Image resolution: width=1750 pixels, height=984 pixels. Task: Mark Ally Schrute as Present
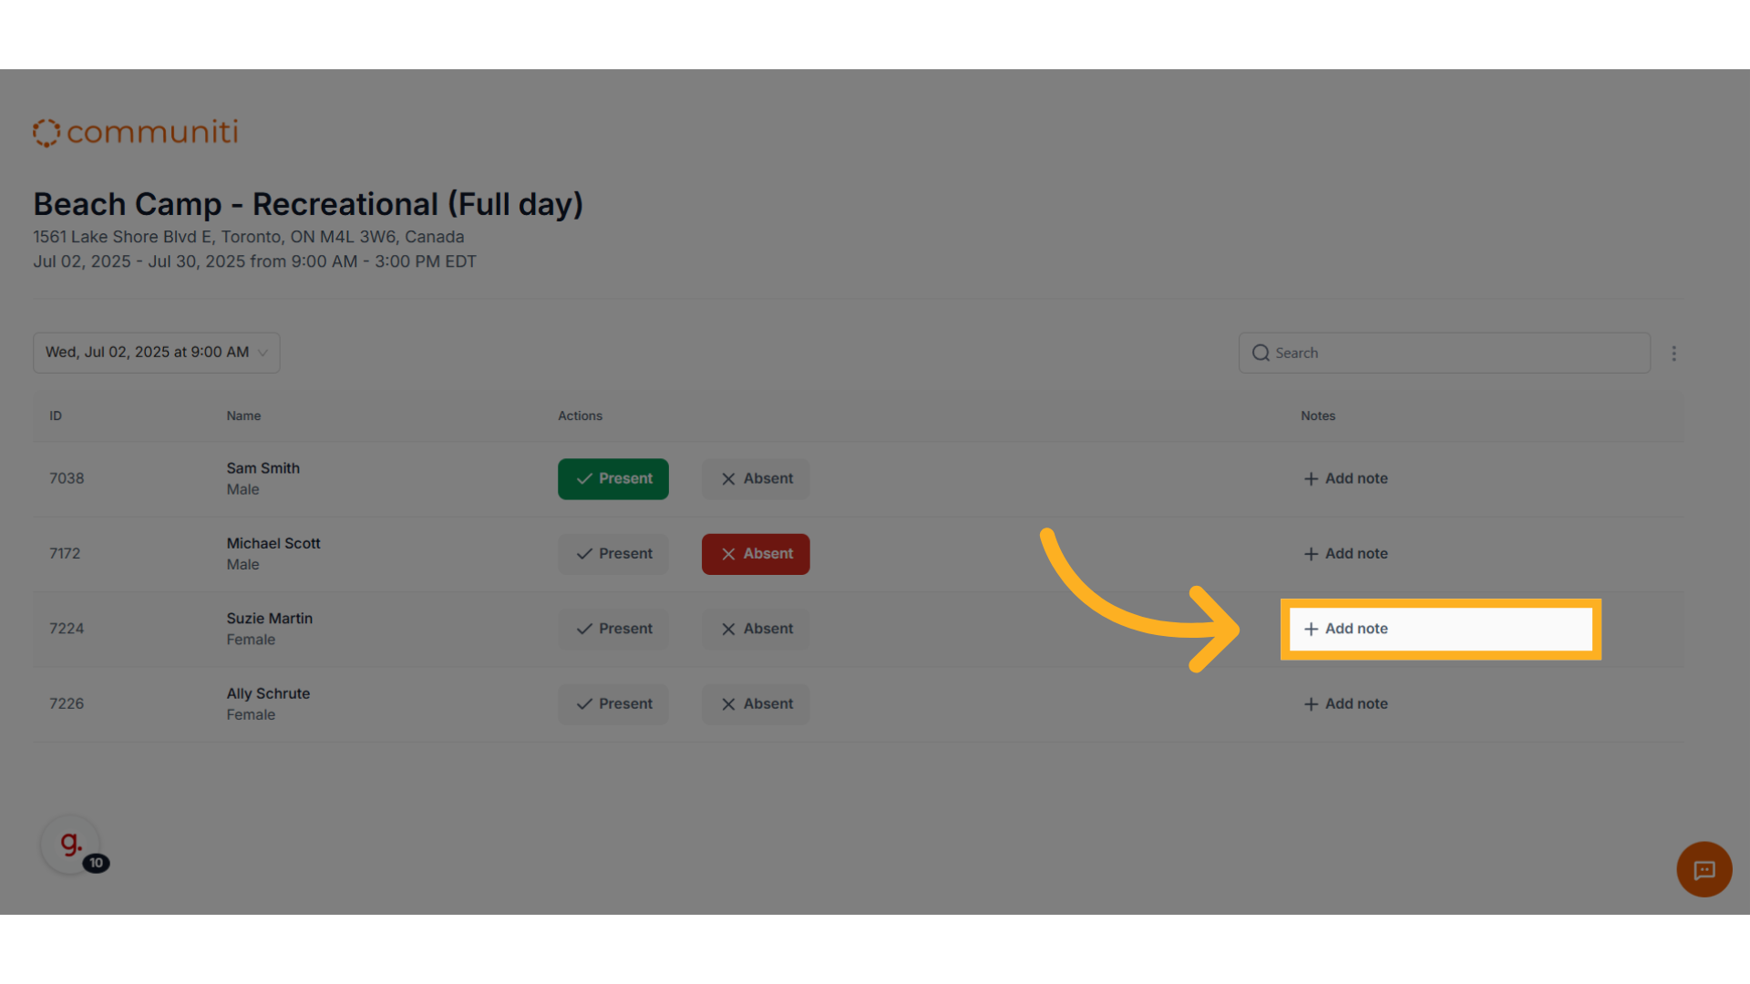613,704
